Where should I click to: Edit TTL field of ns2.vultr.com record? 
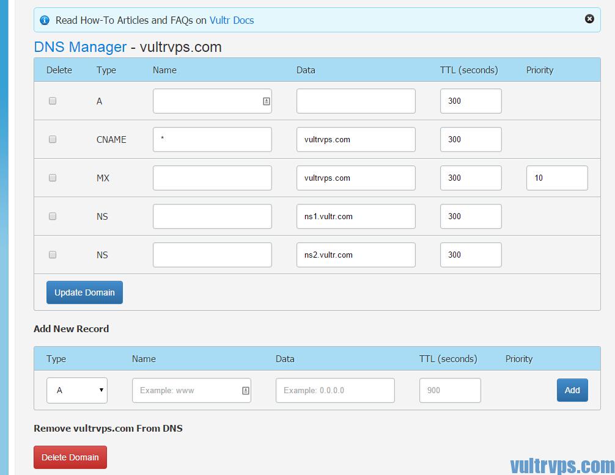[x=471, y=255]
